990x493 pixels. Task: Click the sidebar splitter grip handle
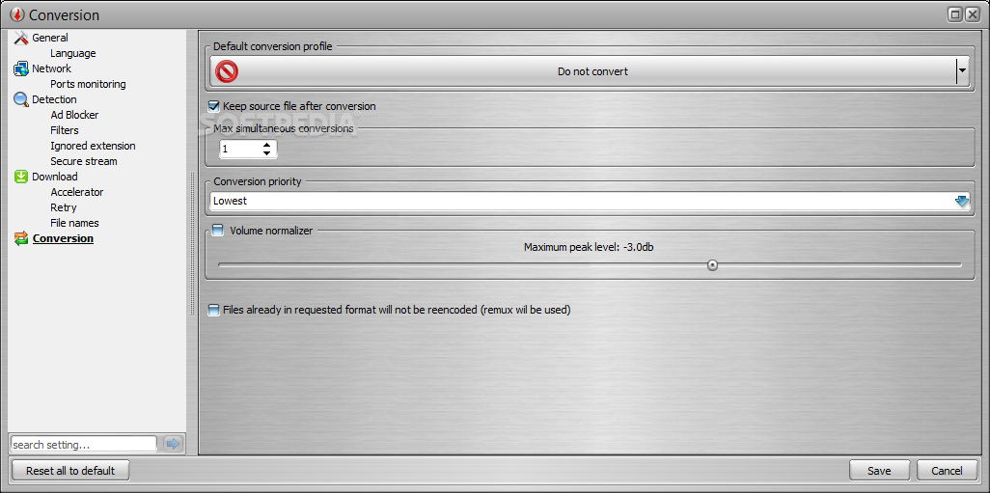[192, 243]
